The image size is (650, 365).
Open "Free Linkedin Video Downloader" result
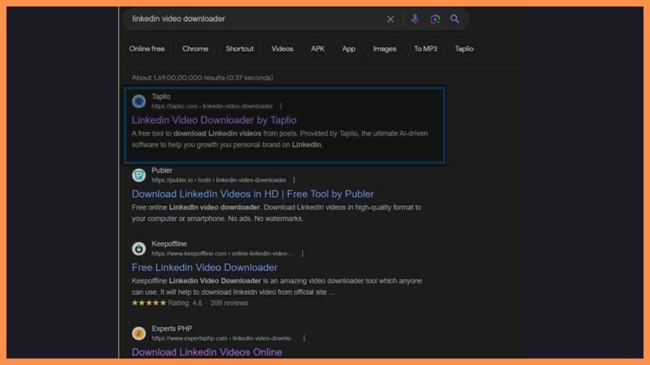(205, 267)
